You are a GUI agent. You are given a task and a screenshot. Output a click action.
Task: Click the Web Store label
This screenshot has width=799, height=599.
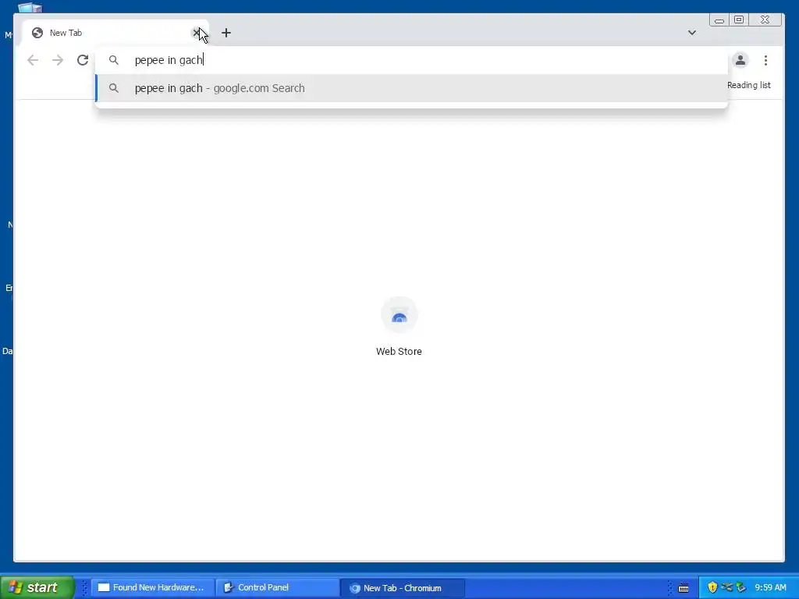[x=399, y=352]
